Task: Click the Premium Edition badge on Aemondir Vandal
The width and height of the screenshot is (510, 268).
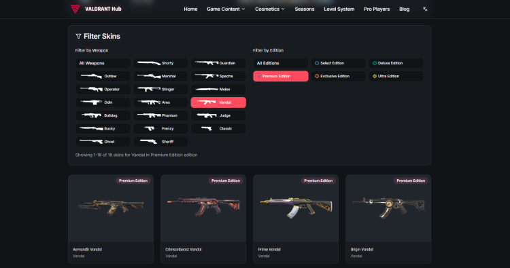Action: 133,180
